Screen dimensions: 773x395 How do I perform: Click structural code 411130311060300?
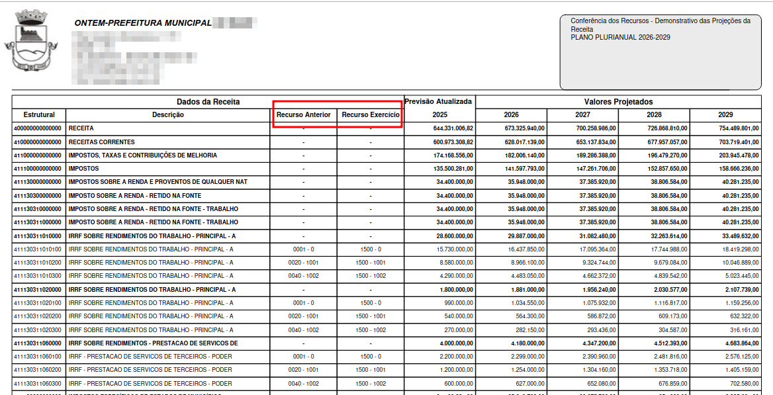38,384
